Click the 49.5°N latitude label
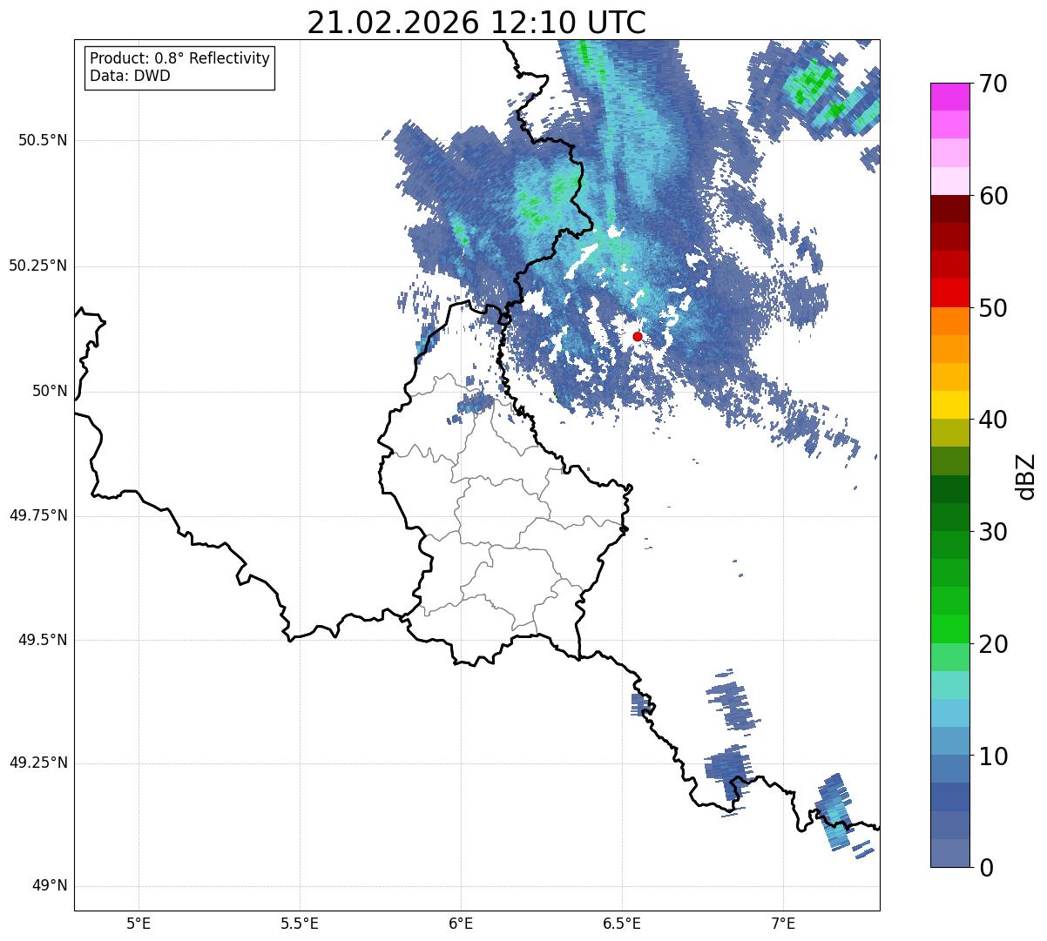 [x=43, y=640]
